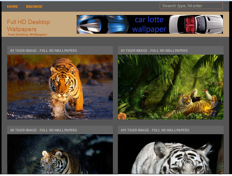View the jungle fantasy tiger thumbnail
The width and height of the screenshot is (232, 176).
(x=171, y=87)
